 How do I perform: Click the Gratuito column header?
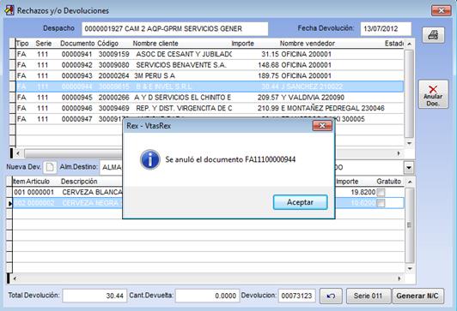(x=388, y=182)
